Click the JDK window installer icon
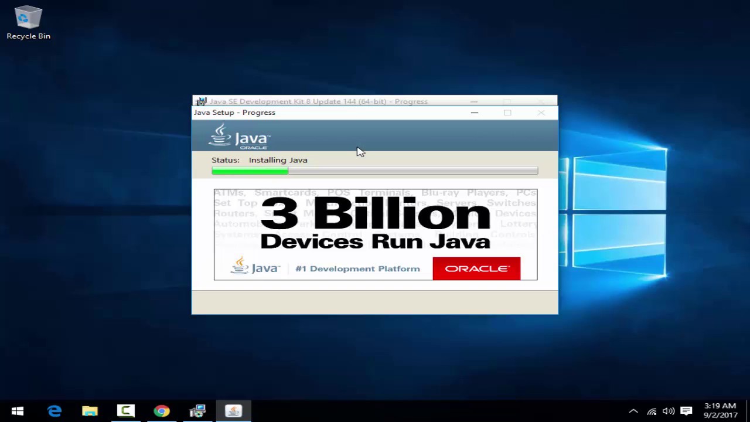750x422 pixels. (201, 101)
